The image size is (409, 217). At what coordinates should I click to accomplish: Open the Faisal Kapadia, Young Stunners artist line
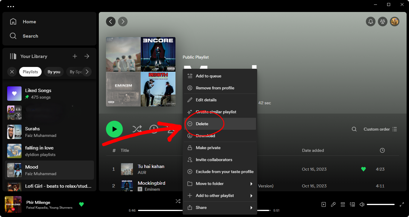(49, 207)
